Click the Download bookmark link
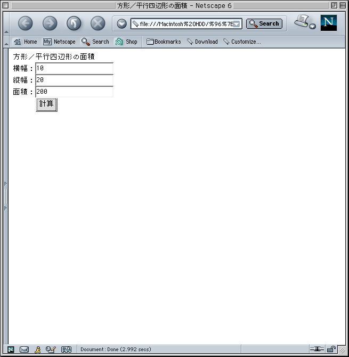 (202, 42)
